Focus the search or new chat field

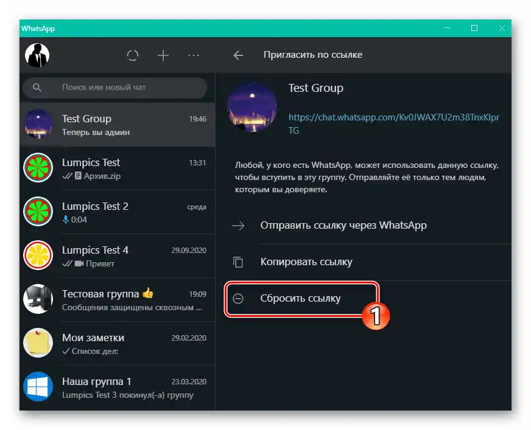pos(115,88)
